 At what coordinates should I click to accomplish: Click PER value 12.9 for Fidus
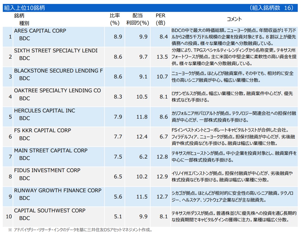162,177
